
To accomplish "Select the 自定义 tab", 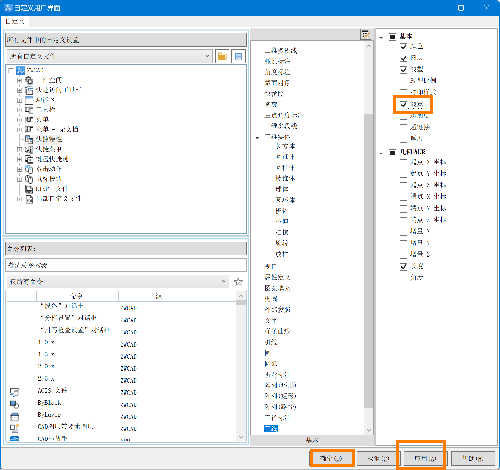I will click(x=15, y=21).
